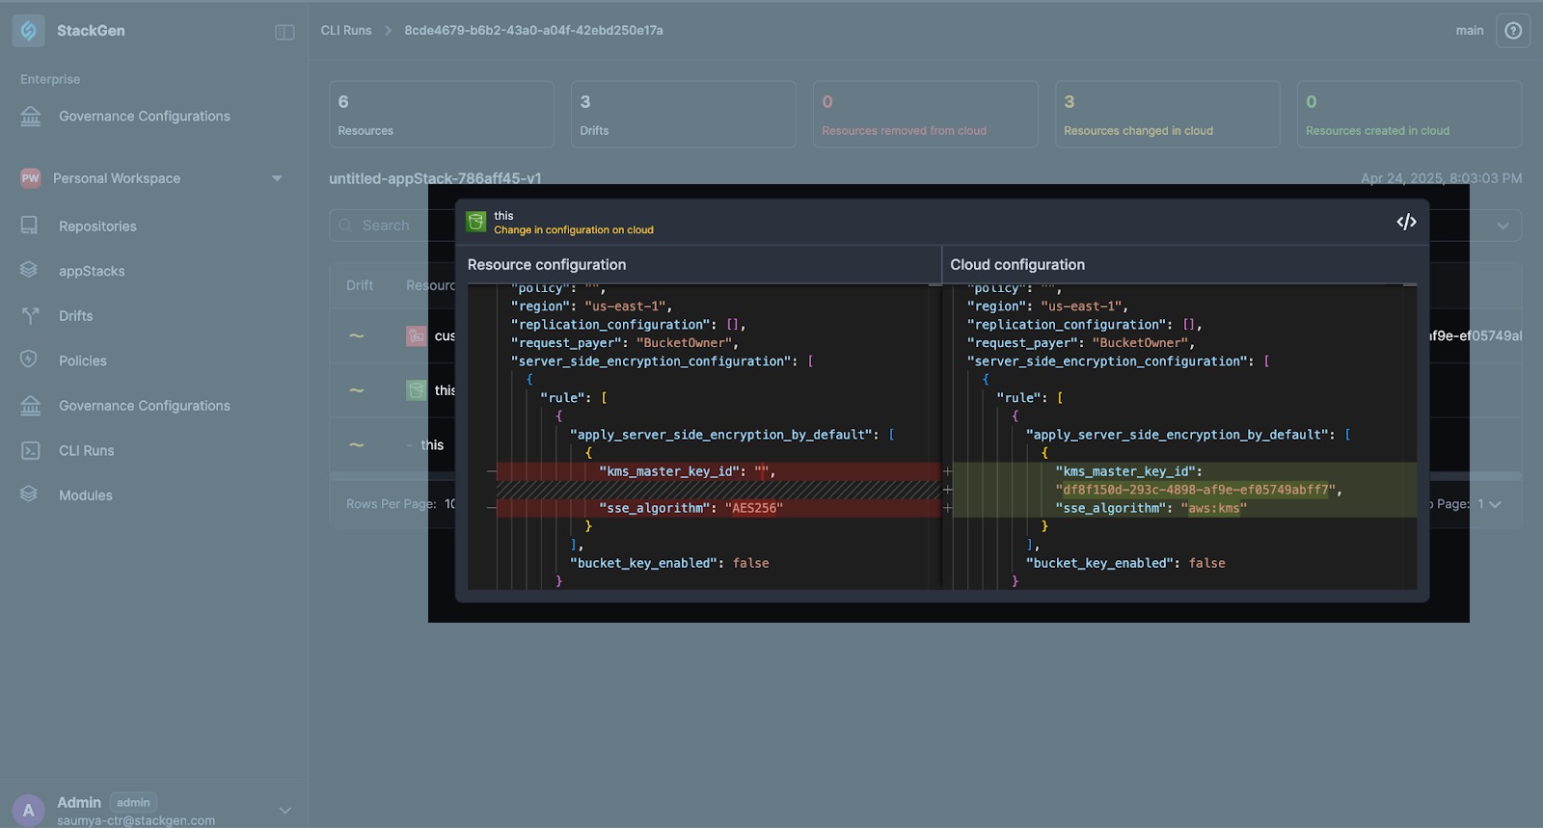Click Resources changed in cloud card
1543x828 pixels.
click(x=1168, y=114)
